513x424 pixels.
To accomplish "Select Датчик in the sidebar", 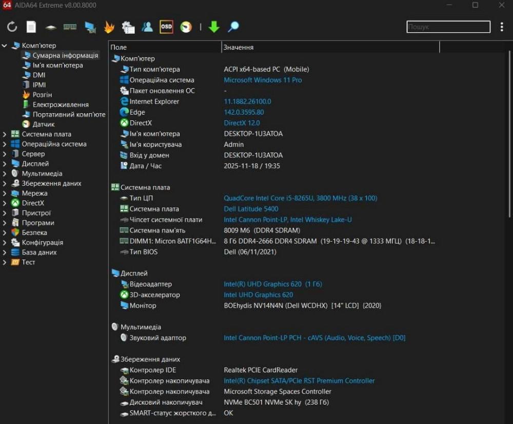I will tap(44, 124).
